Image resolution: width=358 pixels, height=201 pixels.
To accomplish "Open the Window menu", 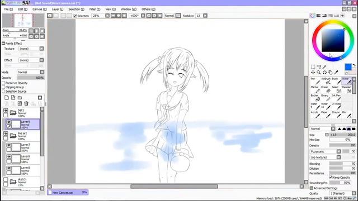I will click(129, 9).
